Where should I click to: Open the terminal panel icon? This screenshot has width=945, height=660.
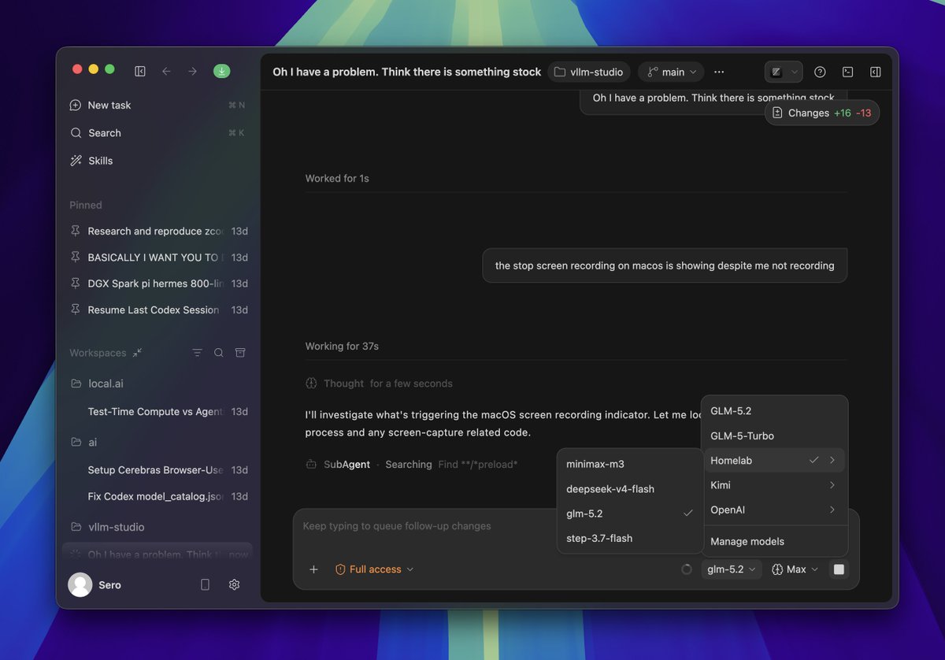(x=847, y=72)
